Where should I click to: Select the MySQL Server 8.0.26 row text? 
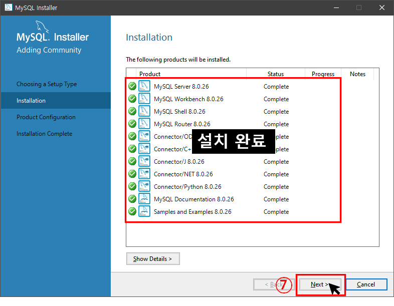(x=181, y=87)
